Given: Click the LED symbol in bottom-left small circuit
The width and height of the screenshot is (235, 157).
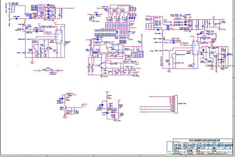Looking at the screenshot, I should click(x=62, y=99).
